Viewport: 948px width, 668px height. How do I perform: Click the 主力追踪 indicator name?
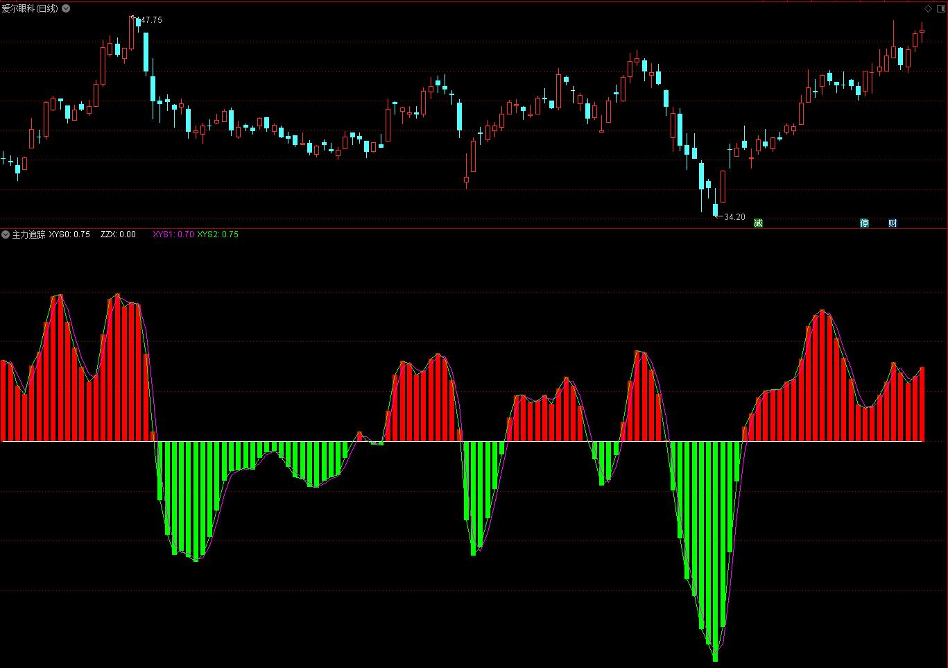(x=28, y=234)
